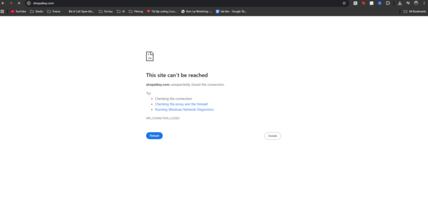Stop loading the page with the X icon

tap(19, 4)
